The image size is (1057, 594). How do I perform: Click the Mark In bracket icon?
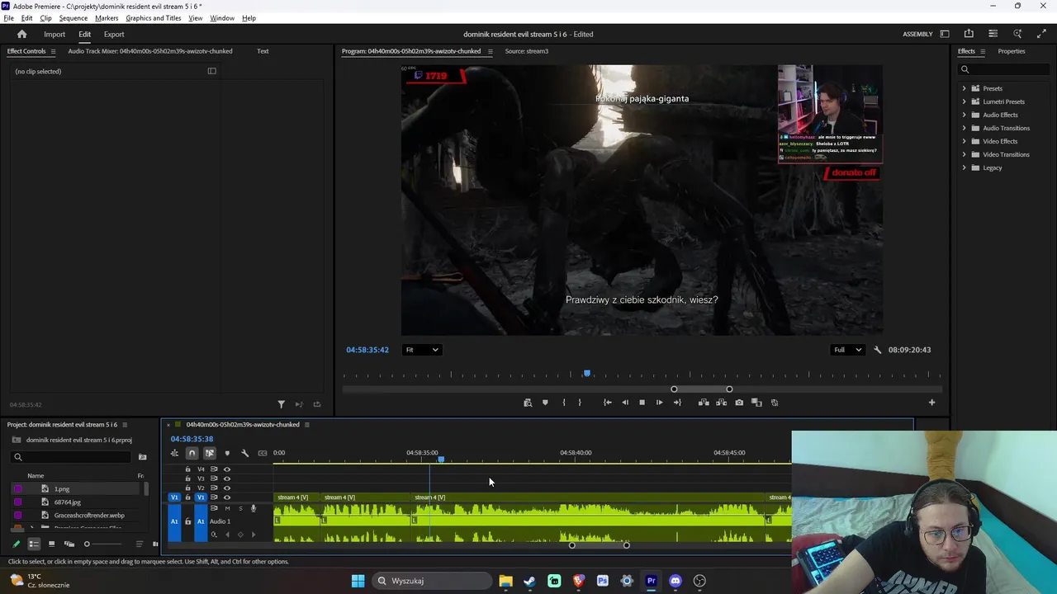click(564, 403)
